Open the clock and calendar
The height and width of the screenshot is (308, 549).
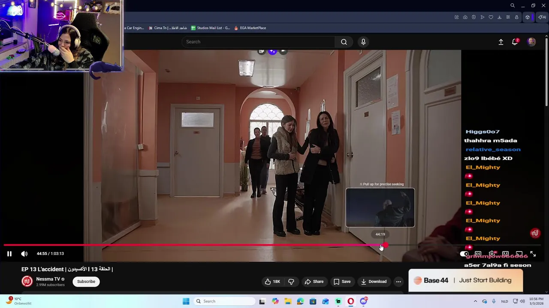pyautogui.click(x=536, y=301)
